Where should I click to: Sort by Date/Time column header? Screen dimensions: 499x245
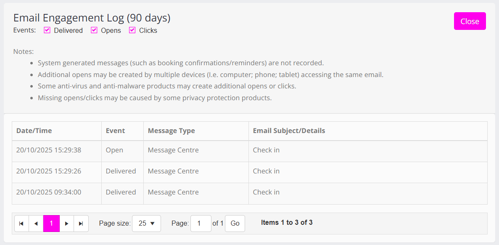[34, 130]
